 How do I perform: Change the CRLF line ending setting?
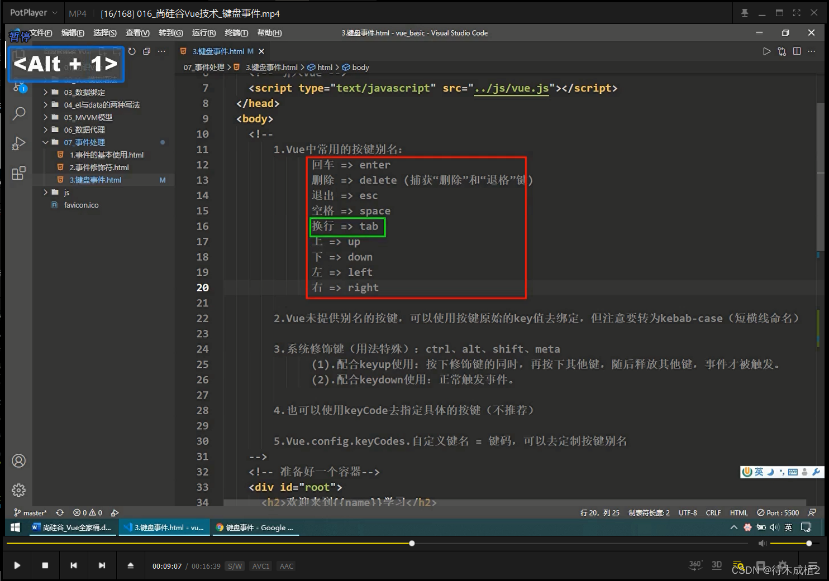tap(713, 512)
